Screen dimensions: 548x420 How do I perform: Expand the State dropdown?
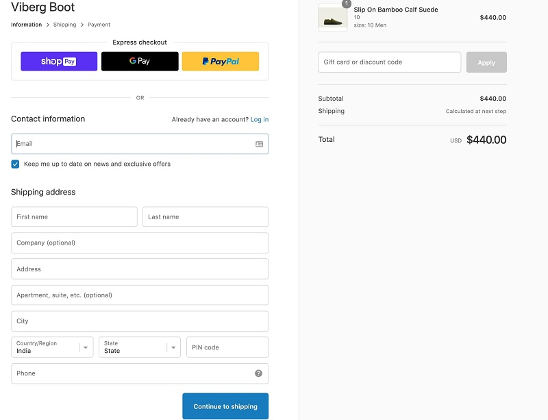point(140,347)
